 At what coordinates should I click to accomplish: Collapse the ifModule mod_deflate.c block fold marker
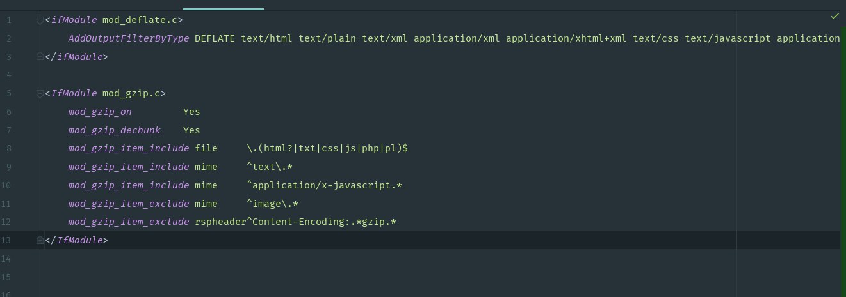click(40, 20)
